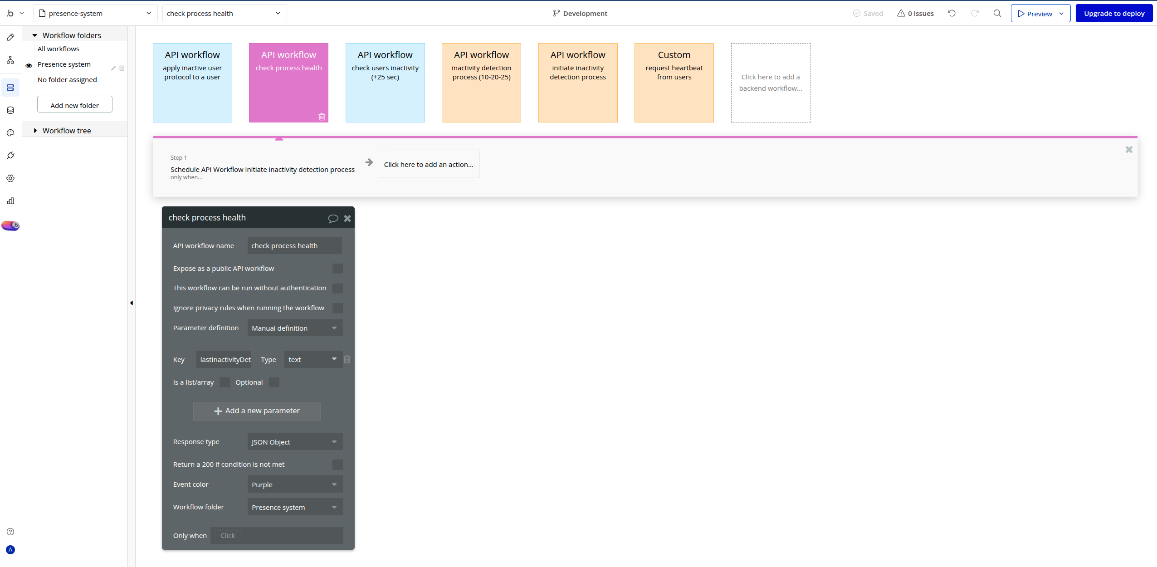Open the comment bubble in property editor
Image resolution: width=1157 pixels, height=567 pixels.
pos(333,218)
